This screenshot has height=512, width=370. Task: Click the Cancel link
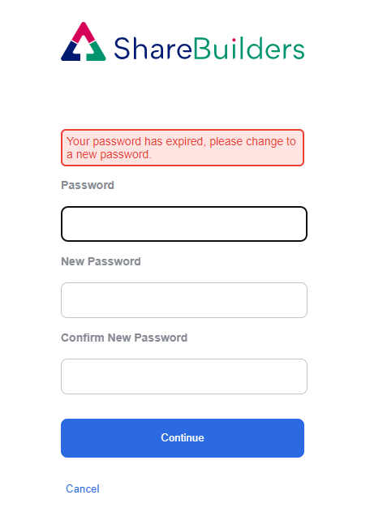coord(83,488)
